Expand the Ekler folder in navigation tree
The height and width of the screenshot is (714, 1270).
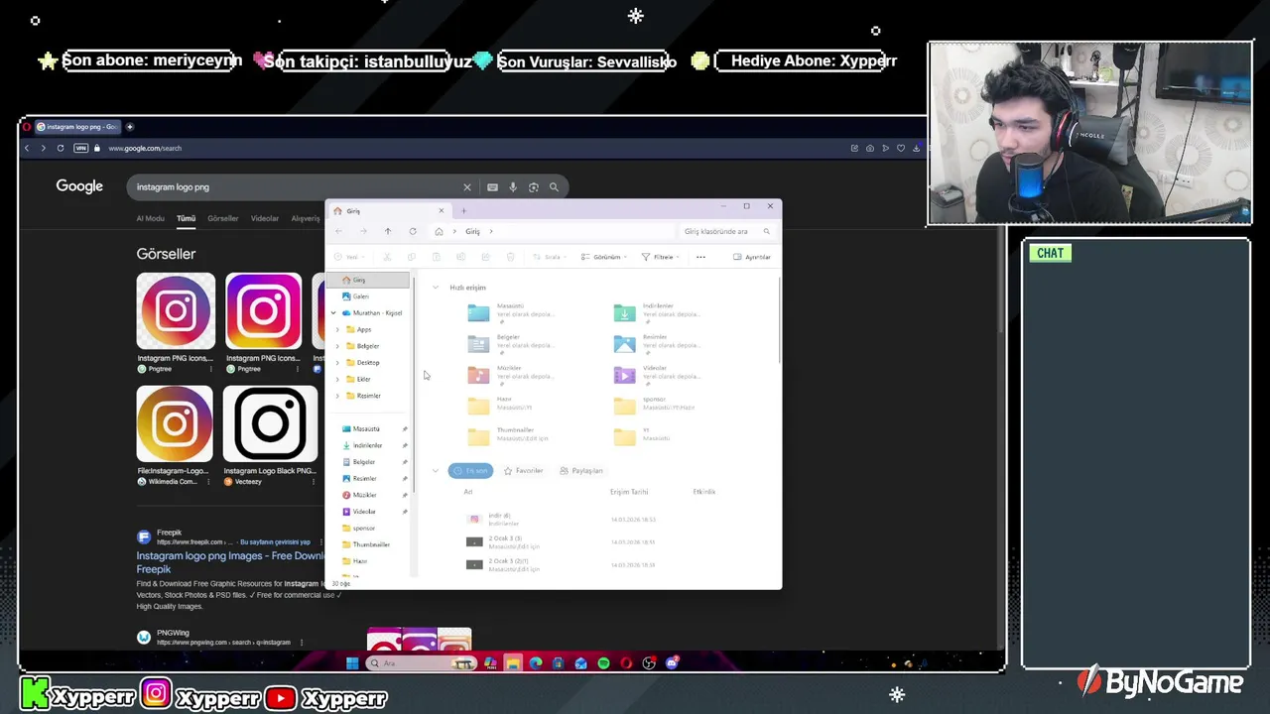[x=337, y=379]
